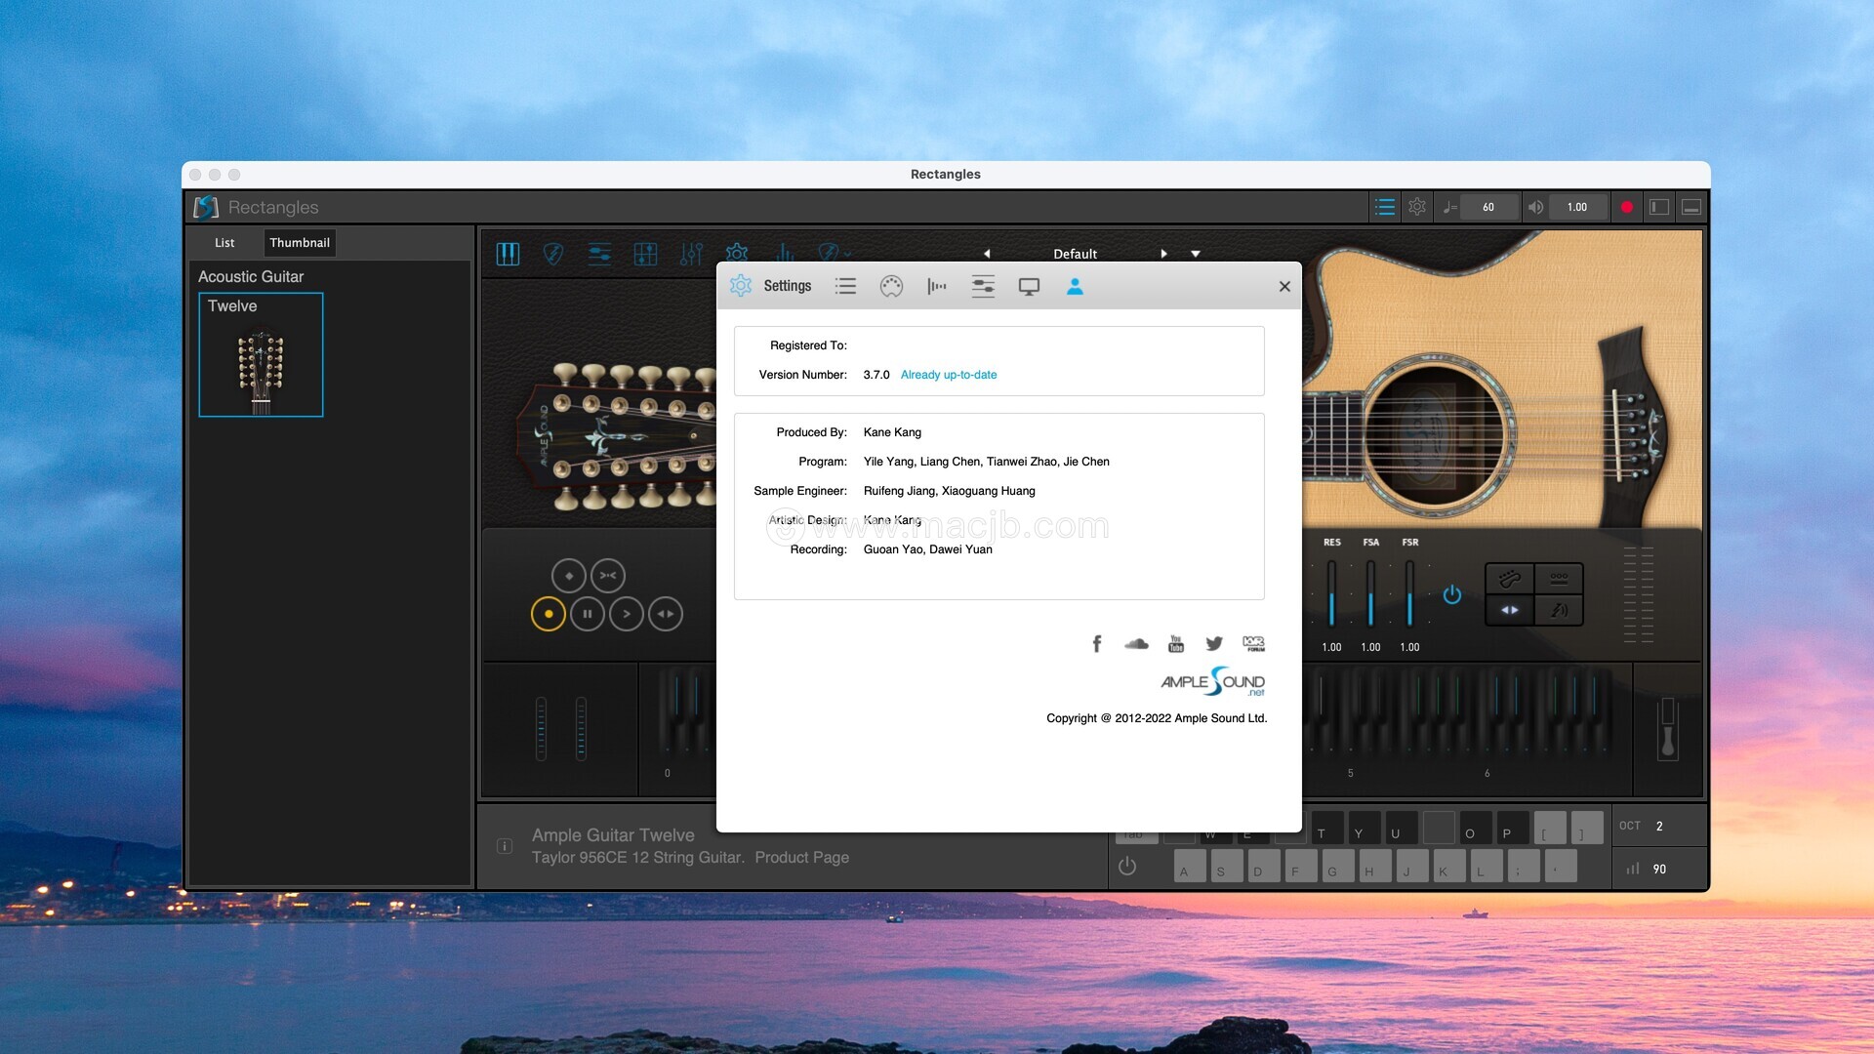
Task: Go to next preset with right arrow
Action: click(1163, 254)
